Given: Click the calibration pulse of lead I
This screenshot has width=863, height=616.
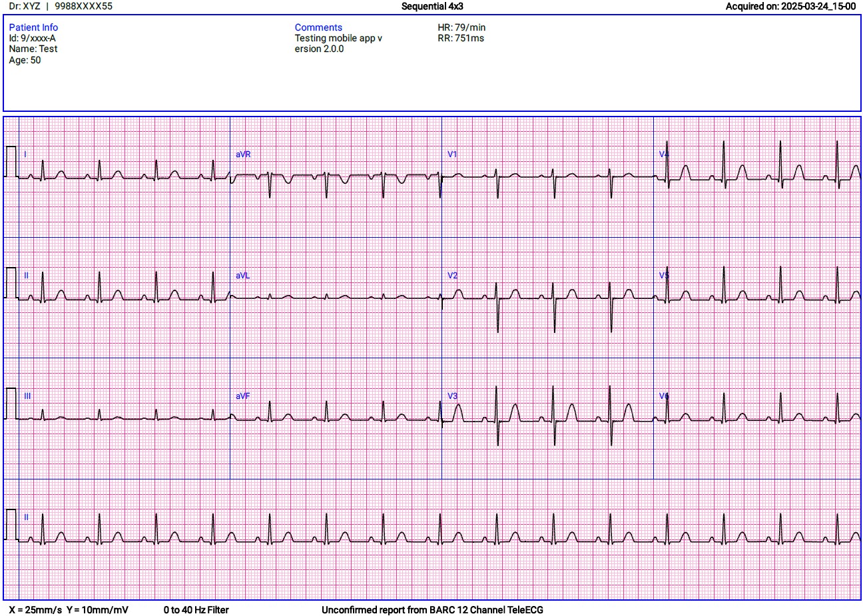Looking at the screenshot, I should coord(11,161).
